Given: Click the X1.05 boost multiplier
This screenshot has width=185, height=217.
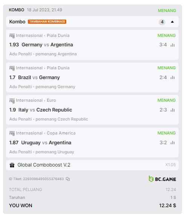Looking at the screenshot, I should (170, 165).
